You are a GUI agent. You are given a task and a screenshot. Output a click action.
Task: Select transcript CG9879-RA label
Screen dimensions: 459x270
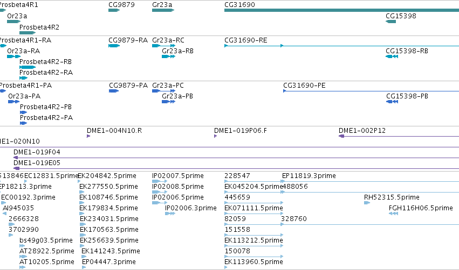[128, 40]
